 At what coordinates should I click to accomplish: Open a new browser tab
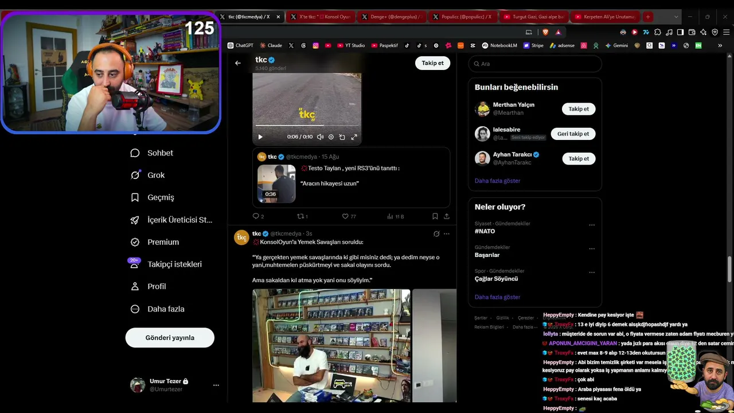coord(648,17)
